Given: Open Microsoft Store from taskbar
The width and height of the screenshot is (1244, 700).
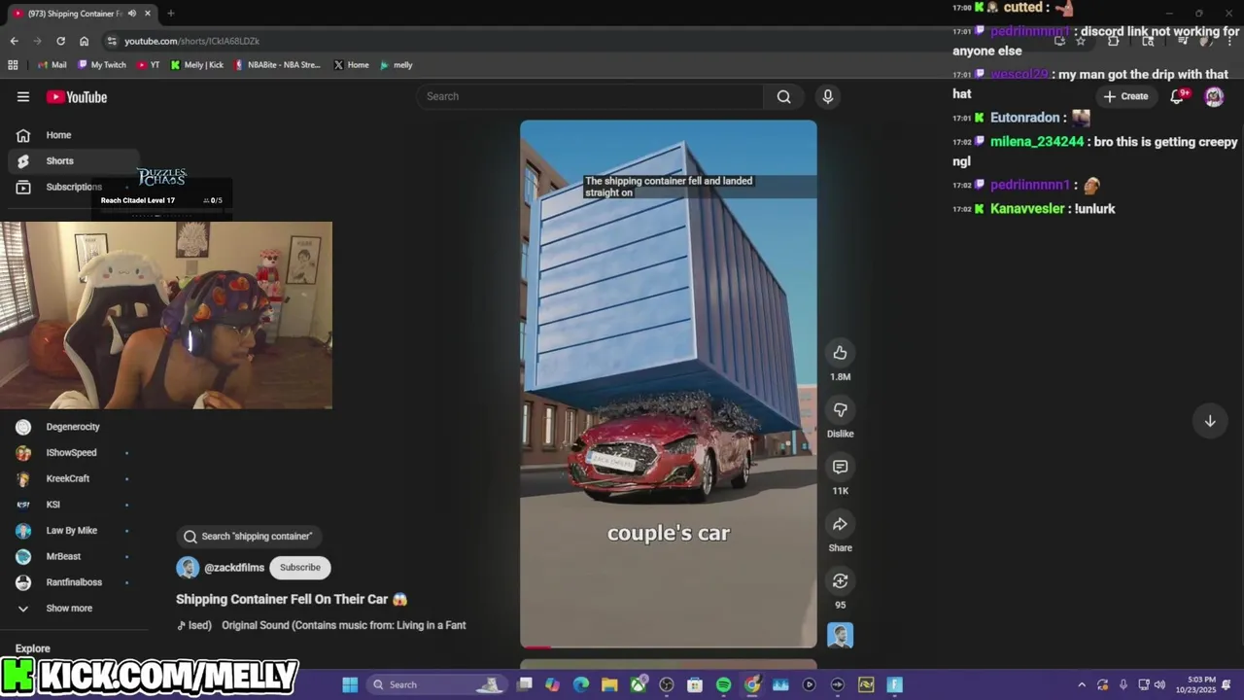Looking at the screenshot, I should click(695, 684).
